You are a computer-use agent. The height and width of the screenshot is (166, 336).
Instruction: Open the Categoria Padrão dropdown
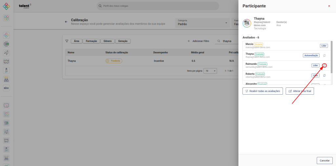[x=202, y=22]
